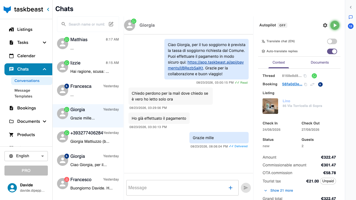Open the Tasks menu item
Screen dimensions: 356x200
pyautogui.click(x=23, y=42)
